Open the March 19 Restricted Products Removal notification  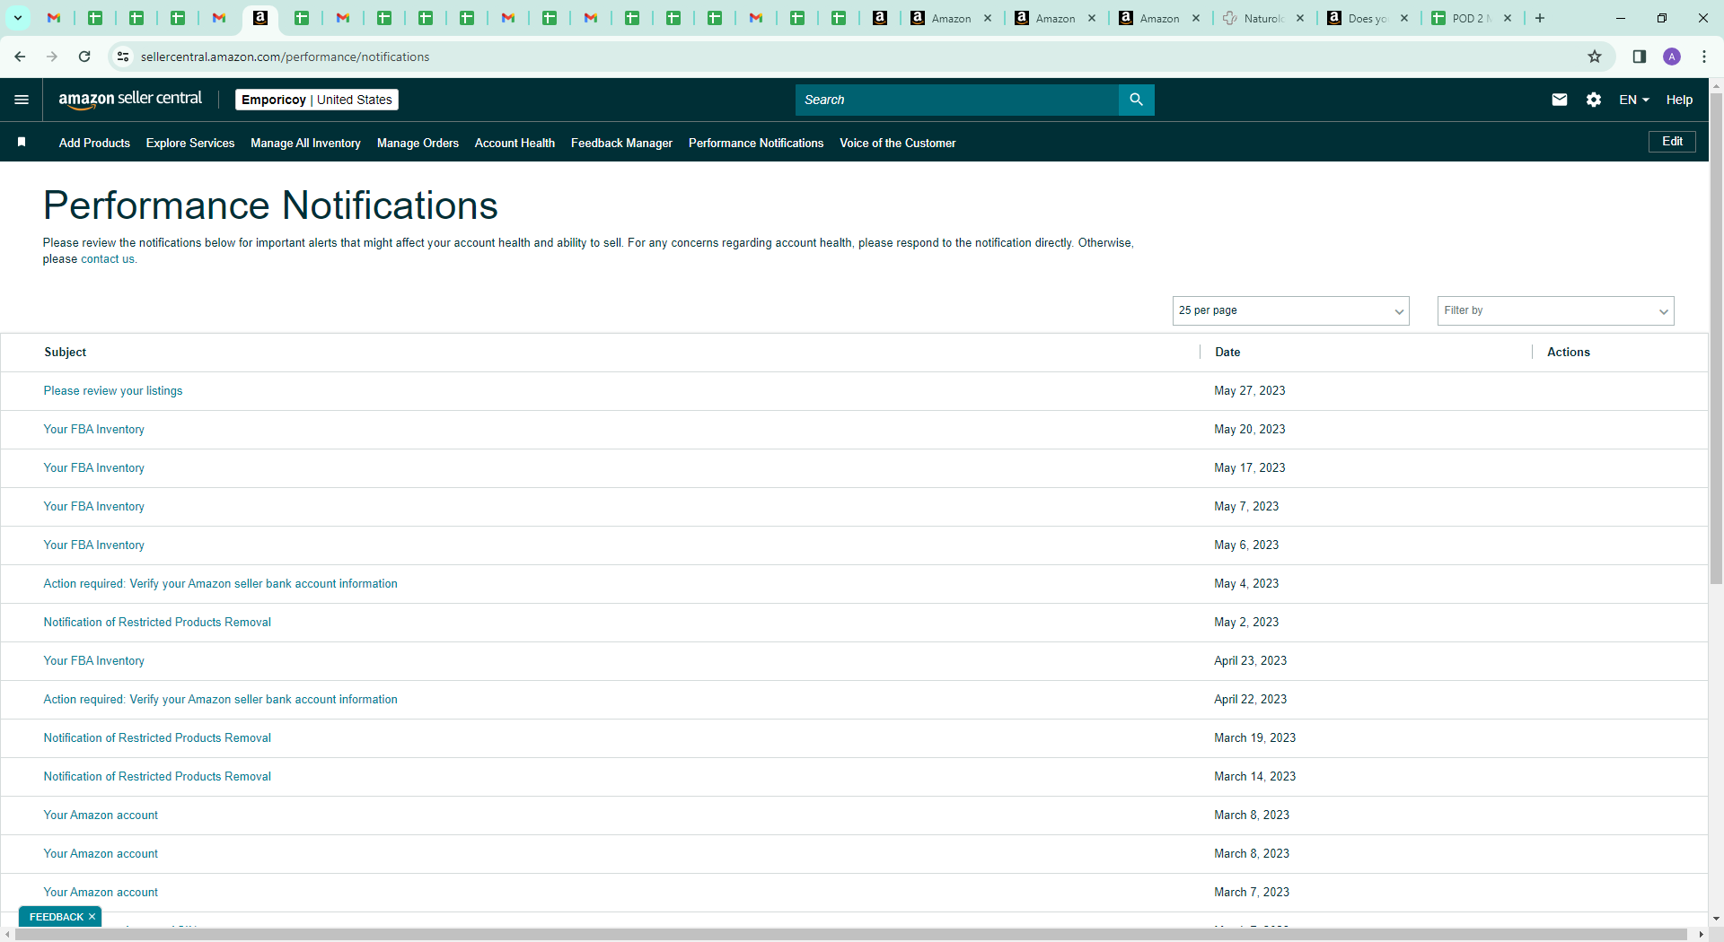[x=157, y=738]
